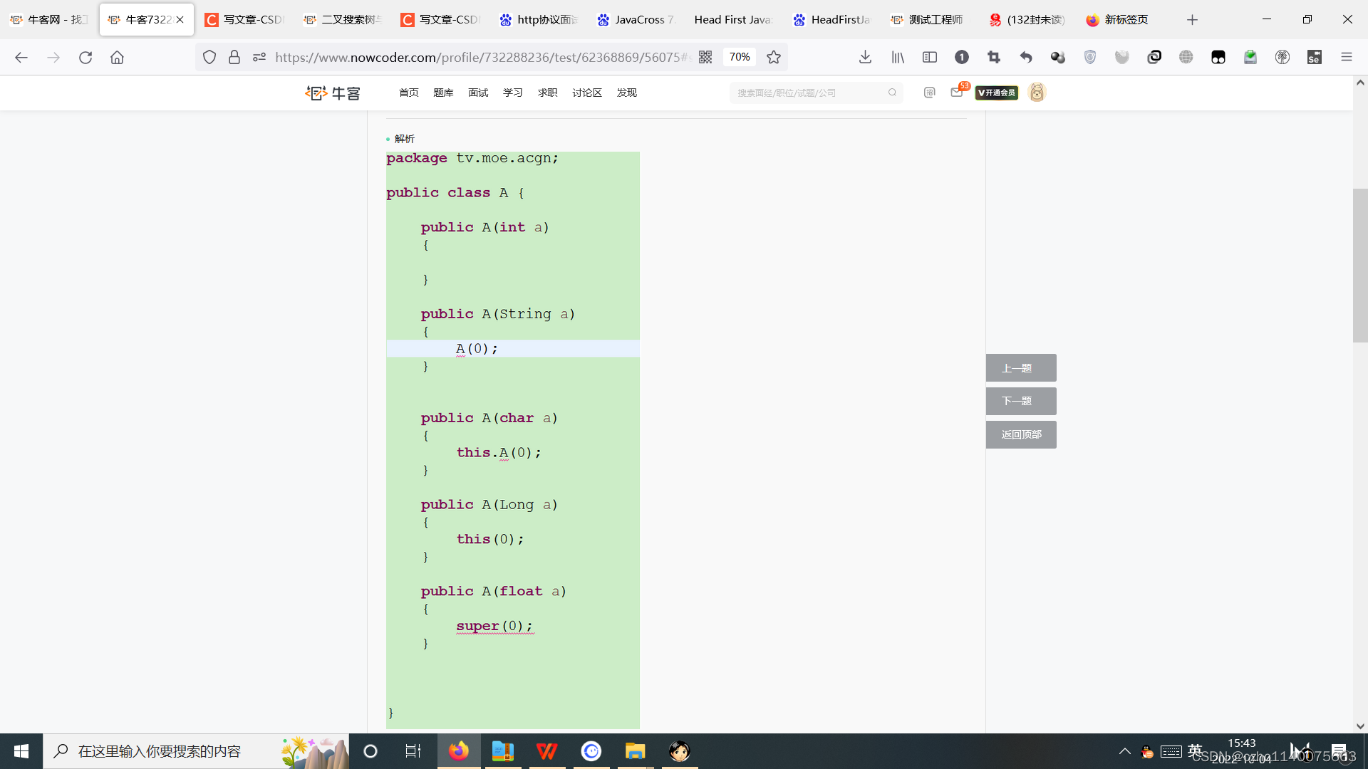Click the 70% zoom level indicator

(740, 57)
